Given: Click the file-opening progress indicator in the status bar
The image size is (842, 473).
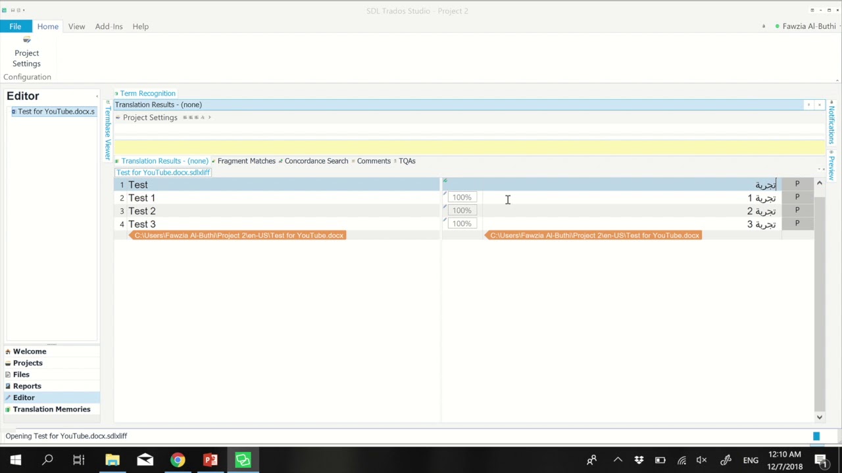Looking at the screenshot, I should [x=816, y=436].
